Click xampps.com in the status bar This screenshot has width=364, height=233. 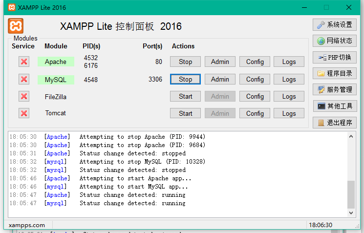click(27, 225)
